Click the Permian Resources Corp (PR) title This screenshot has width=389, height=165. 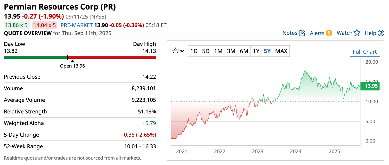pyautogui.click(x=60, y=7)
